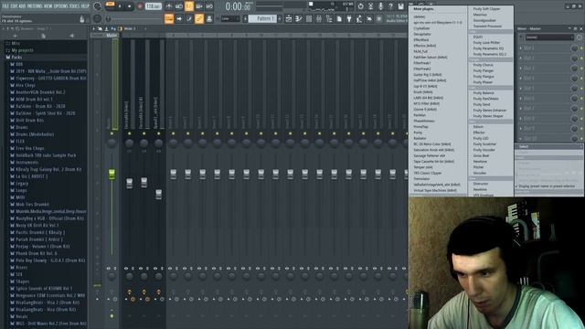This screenshot has width=585, height=329.
Task: Click the Insert 3 volume fader
Action: pyautogui.click(x=158, y=194)
